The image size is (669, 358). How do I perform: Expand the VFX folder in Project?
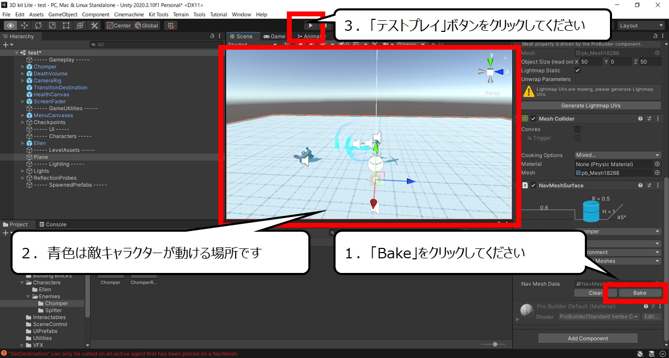coord(22,345)
